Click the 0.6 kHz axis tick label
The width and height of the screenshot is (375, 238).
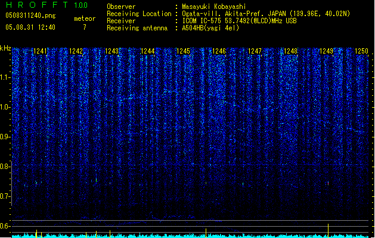pos(5,226)
